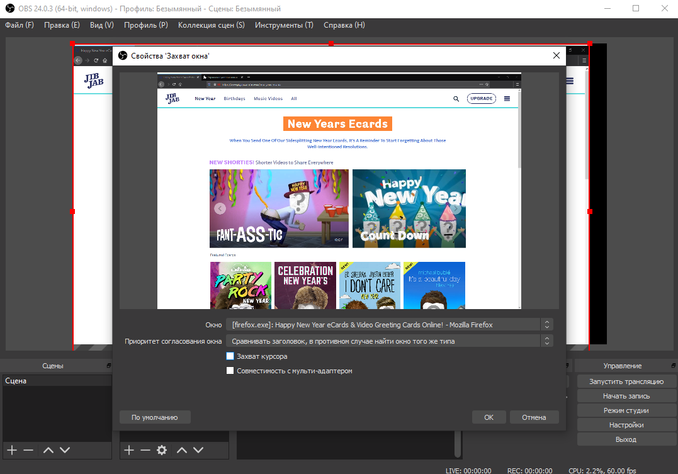Open source properties gear icon
This screenshot has width=678, height=474.
(x=162, y=450)
